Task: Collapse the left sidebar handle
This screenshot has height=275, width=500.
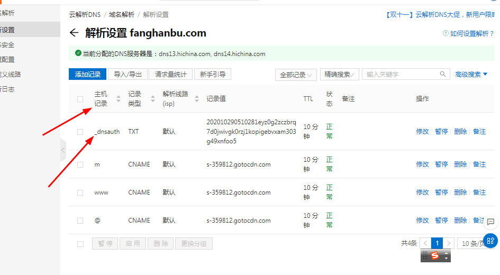Action: click(63, 150)
